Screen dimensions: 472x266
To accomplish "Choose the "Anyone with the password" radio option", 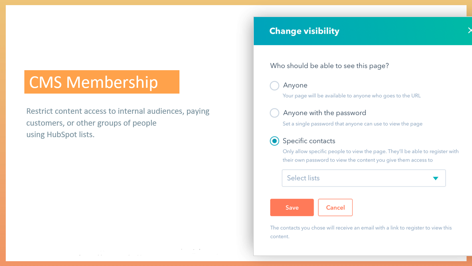I will pos(275,113).
